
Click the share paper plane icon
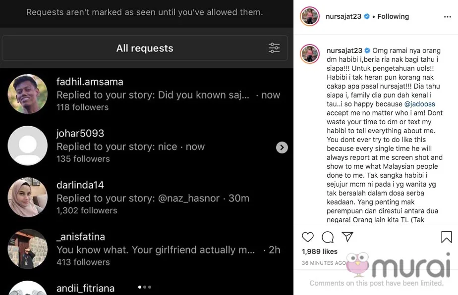tap(347, 237)
